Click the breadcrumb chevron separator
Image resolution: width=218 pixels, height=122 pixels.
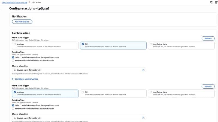29,2
